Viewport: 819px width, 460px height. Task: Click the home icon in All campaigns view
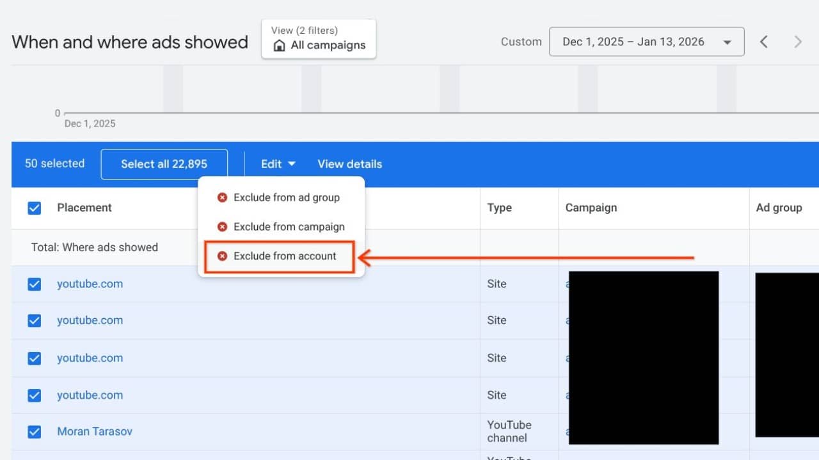pyautogui.click(x=279, y=46)
